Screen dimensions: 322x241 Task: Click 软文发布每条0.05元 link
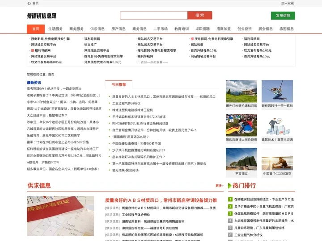[258, 50]
